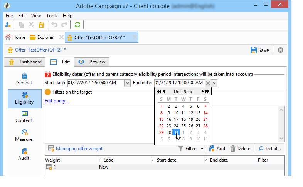Select the Edit tab
The width and height of the screenshot is (303, 187).
pyautogui.click(x=60, y=62)
